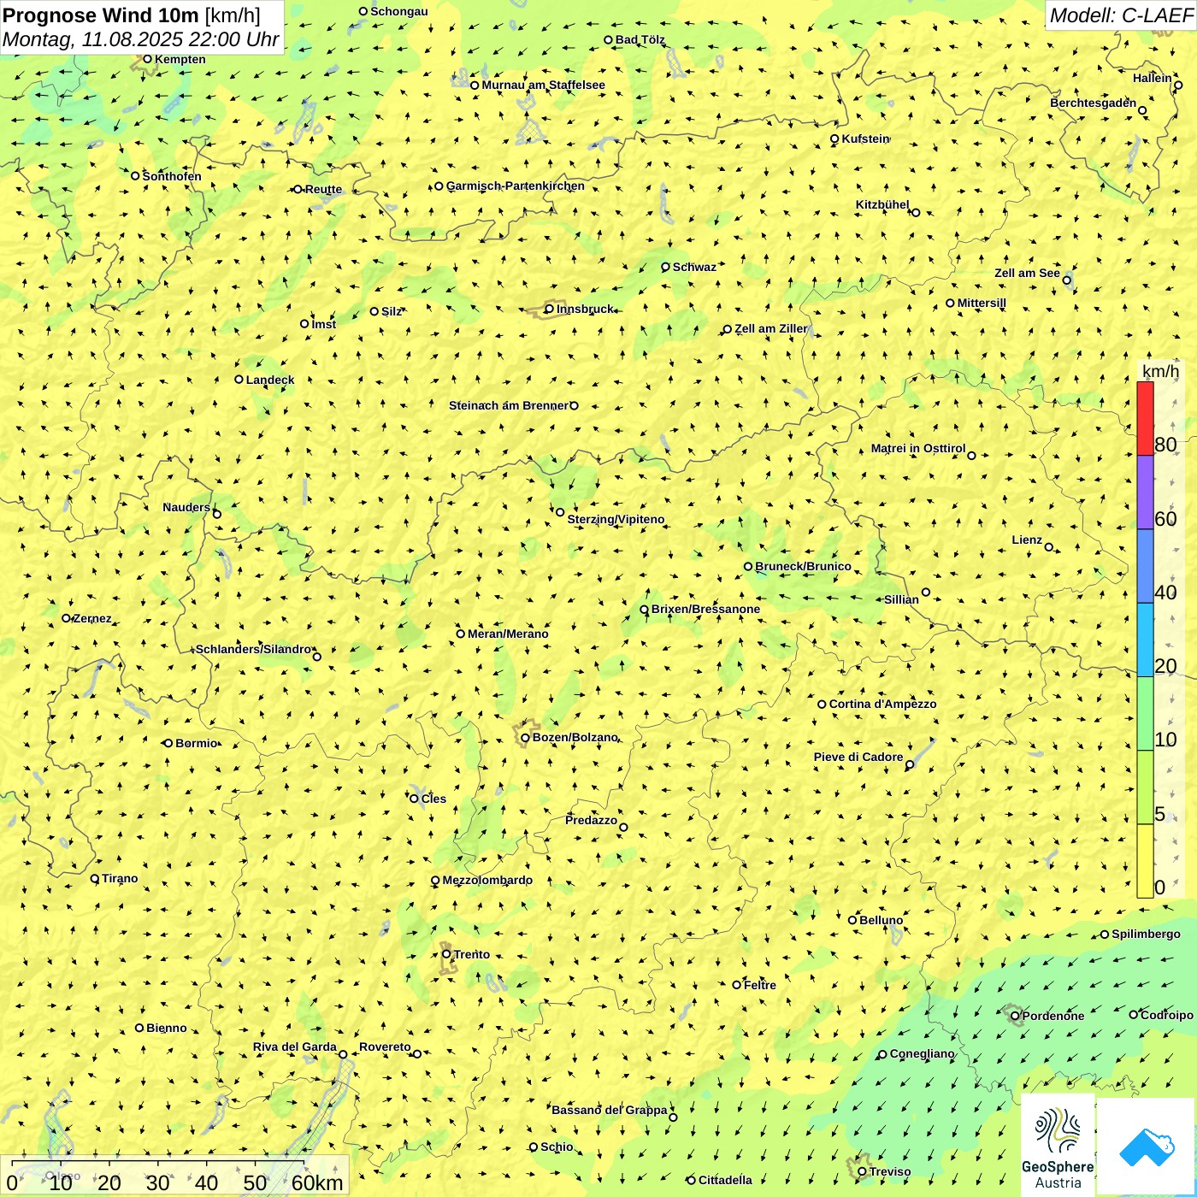Image resolution: width=1197 pixels, height=1197 pixels.
Task: Click the Innsbruck city label
Action: tap(585, 309)
